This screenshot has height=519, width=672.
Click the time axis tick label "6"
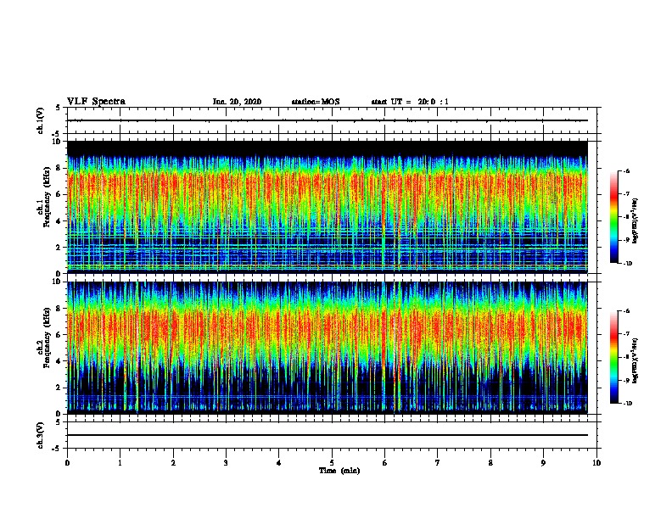click(x=385, y=463)
